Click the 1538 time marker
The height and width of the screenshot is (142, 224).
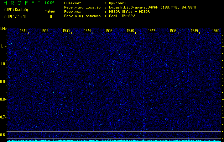tap(173, 31)
